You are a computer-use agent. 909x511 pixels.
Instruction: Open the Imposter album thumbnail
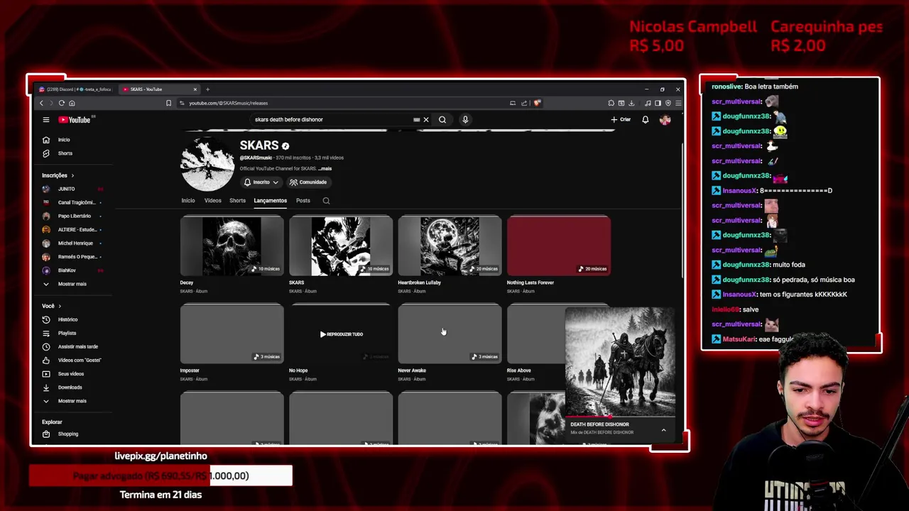point(232,334)
